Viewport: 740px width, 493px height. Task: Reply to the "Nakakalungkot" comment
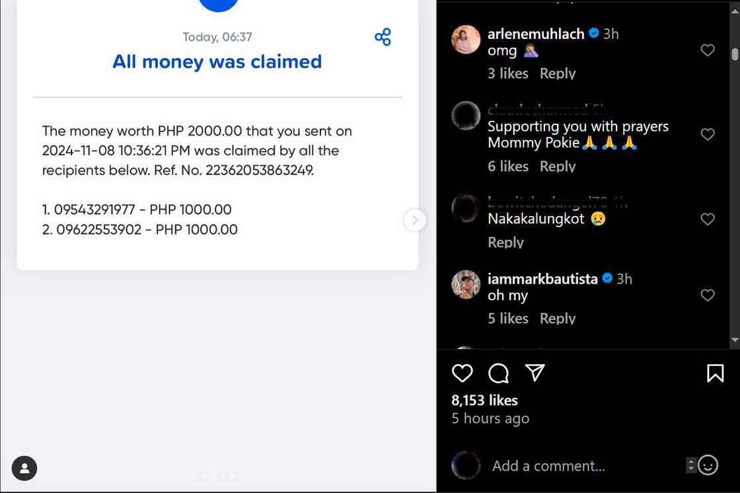pyautogui.click(x=505, y=243)
